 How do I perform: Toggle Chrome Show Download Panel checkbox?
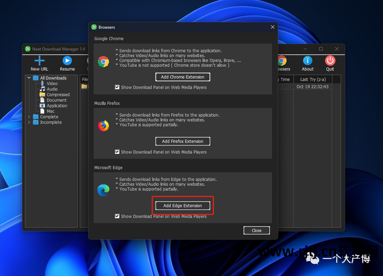tap(117, 87)
